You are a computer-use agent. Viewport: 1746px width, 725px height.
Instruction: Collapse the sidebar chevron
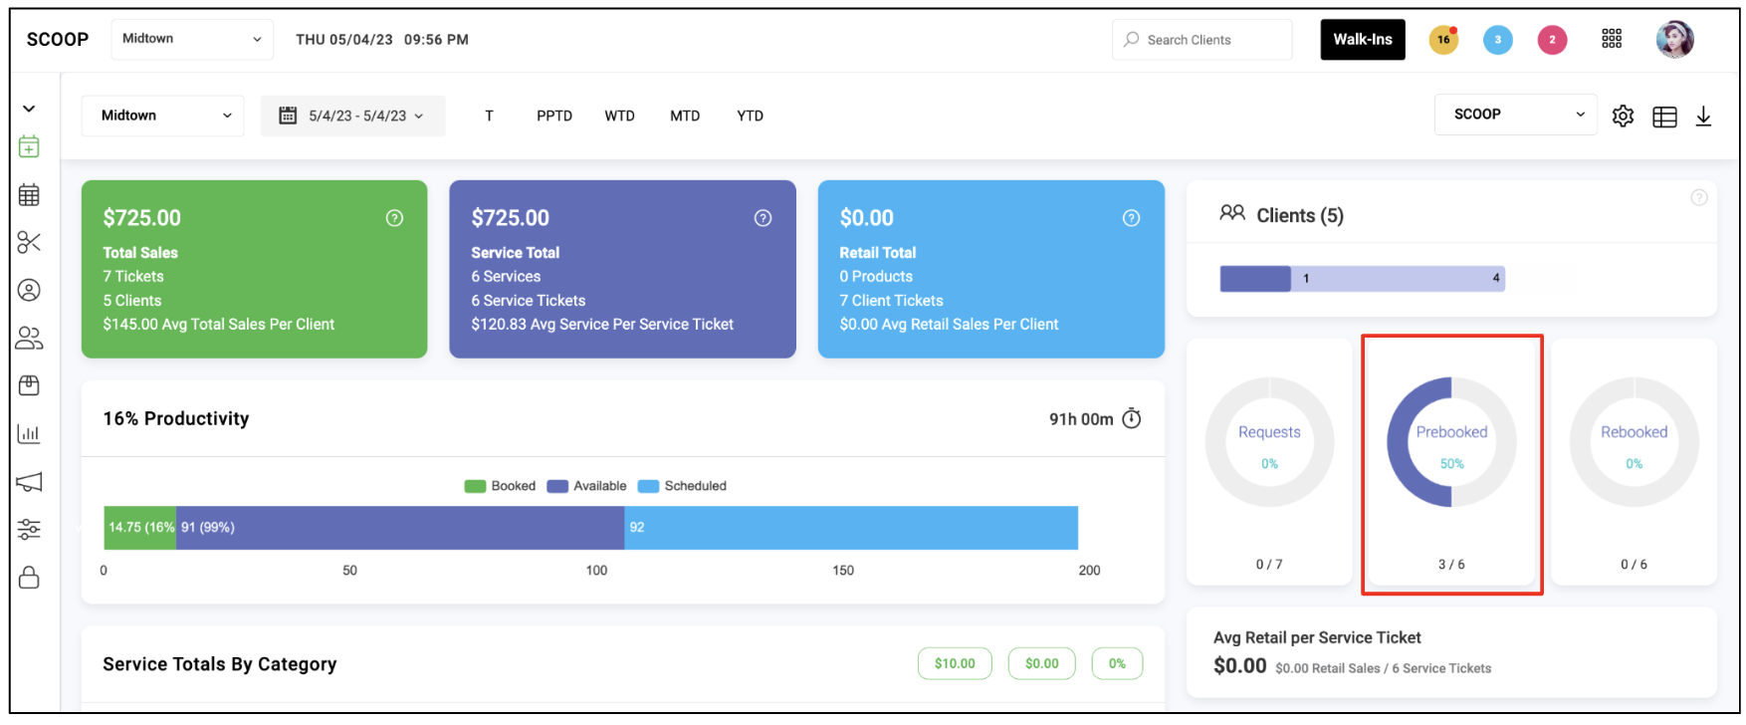(x=29, y=109)
